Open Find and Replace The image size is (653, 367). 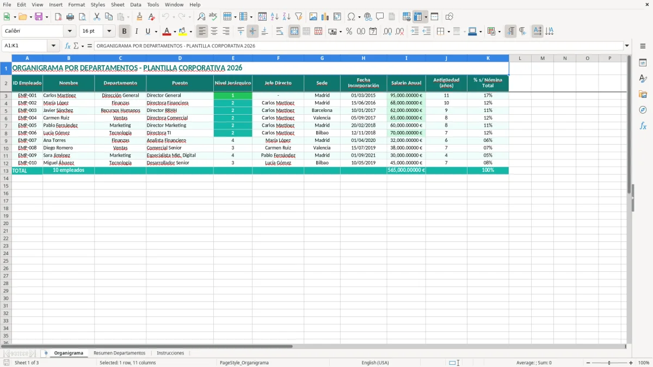(201, 17)
